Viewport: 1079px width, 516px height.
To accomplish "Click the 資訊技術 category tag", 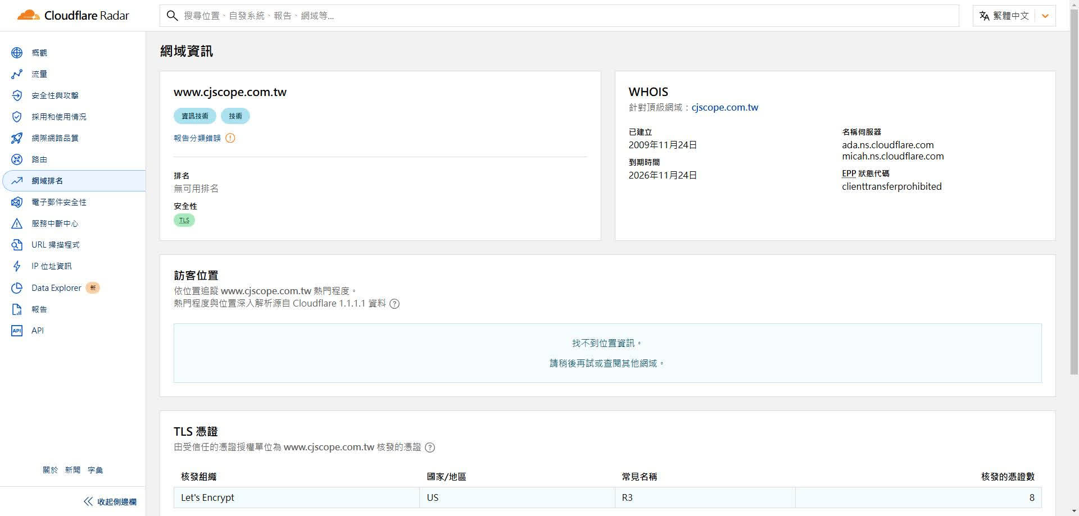I will pos(194,116).
